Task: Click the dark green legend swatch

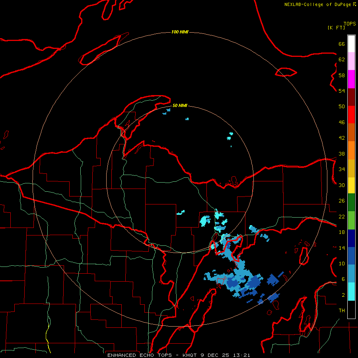Action: click(x=351, y=202)
